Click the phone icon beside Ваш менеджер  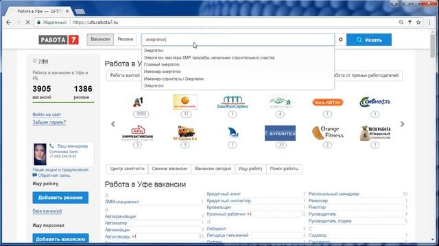(51, 146)
